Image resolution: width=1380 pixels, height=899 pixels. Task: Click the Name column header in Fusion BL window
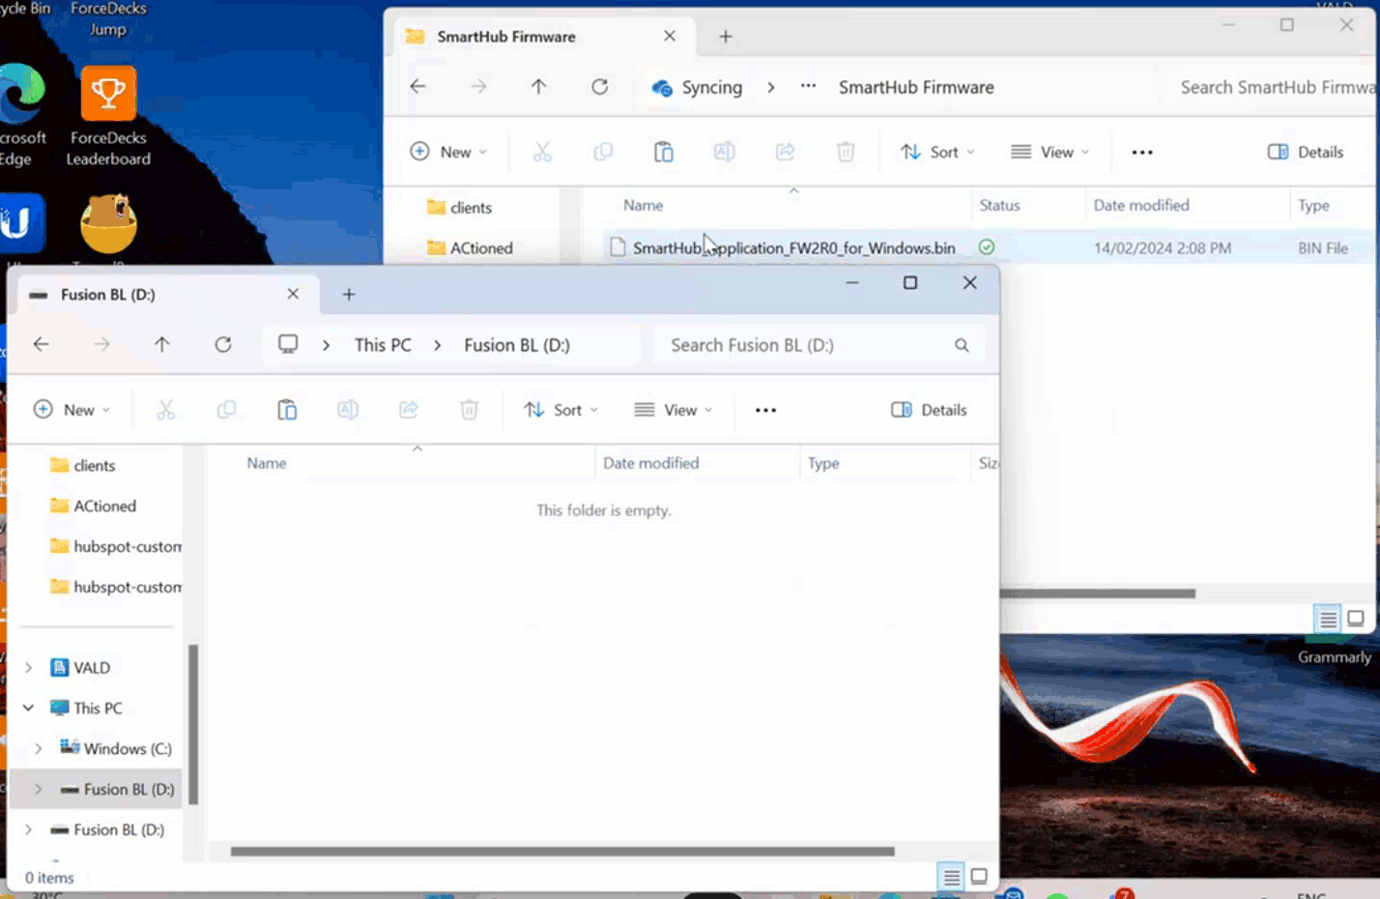[267, 463]
